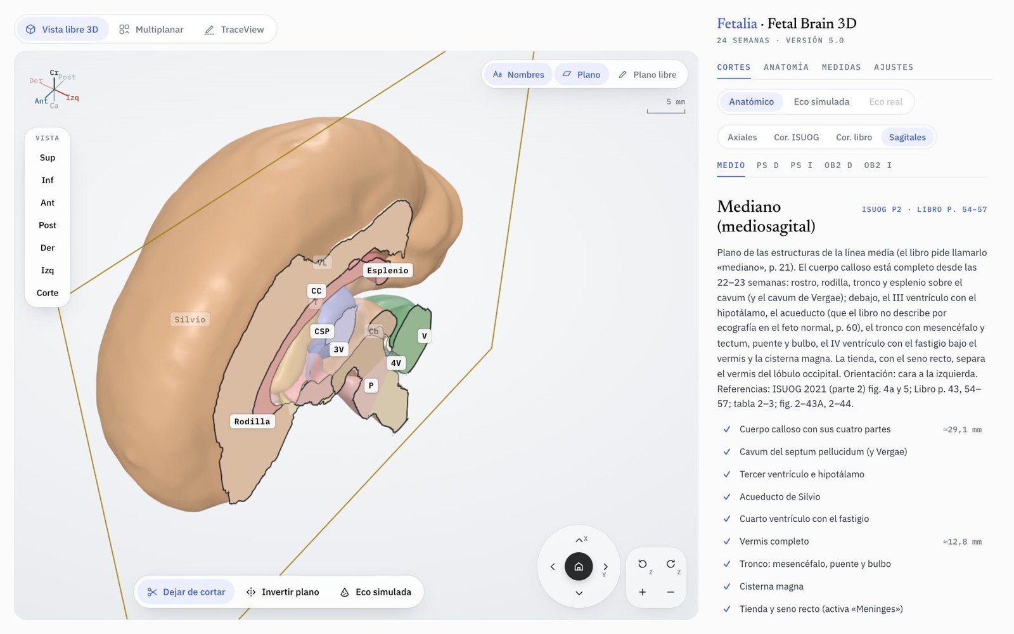Toggle the Plano plane display

tap(581, 75)
